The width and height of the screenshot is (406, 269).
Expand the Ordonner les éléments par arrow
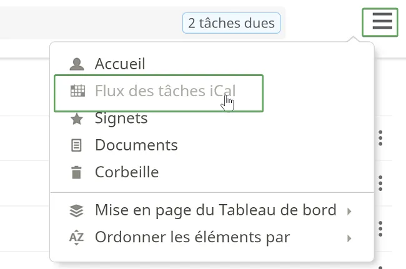[x=349, y=238]
